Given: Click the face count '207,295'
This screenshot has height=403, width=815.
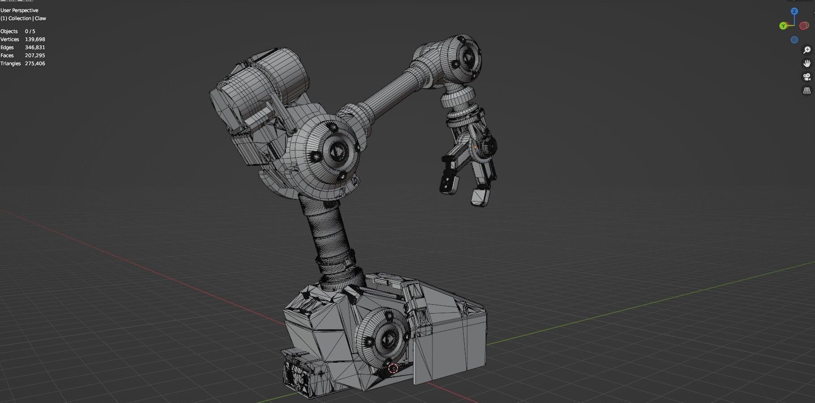Looking at the screenshot, I should click(x=35, y=55).
